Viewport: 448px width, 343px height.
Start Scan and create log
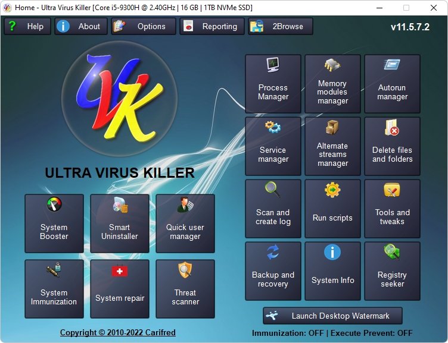pos(273,209)
